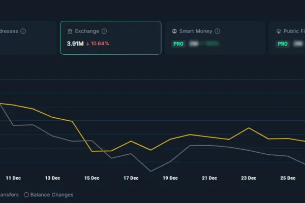The width and height of the screenshot is (305, 203).
Task: Click the 10.64% change percentage
Action: click(x=100, y=44)
